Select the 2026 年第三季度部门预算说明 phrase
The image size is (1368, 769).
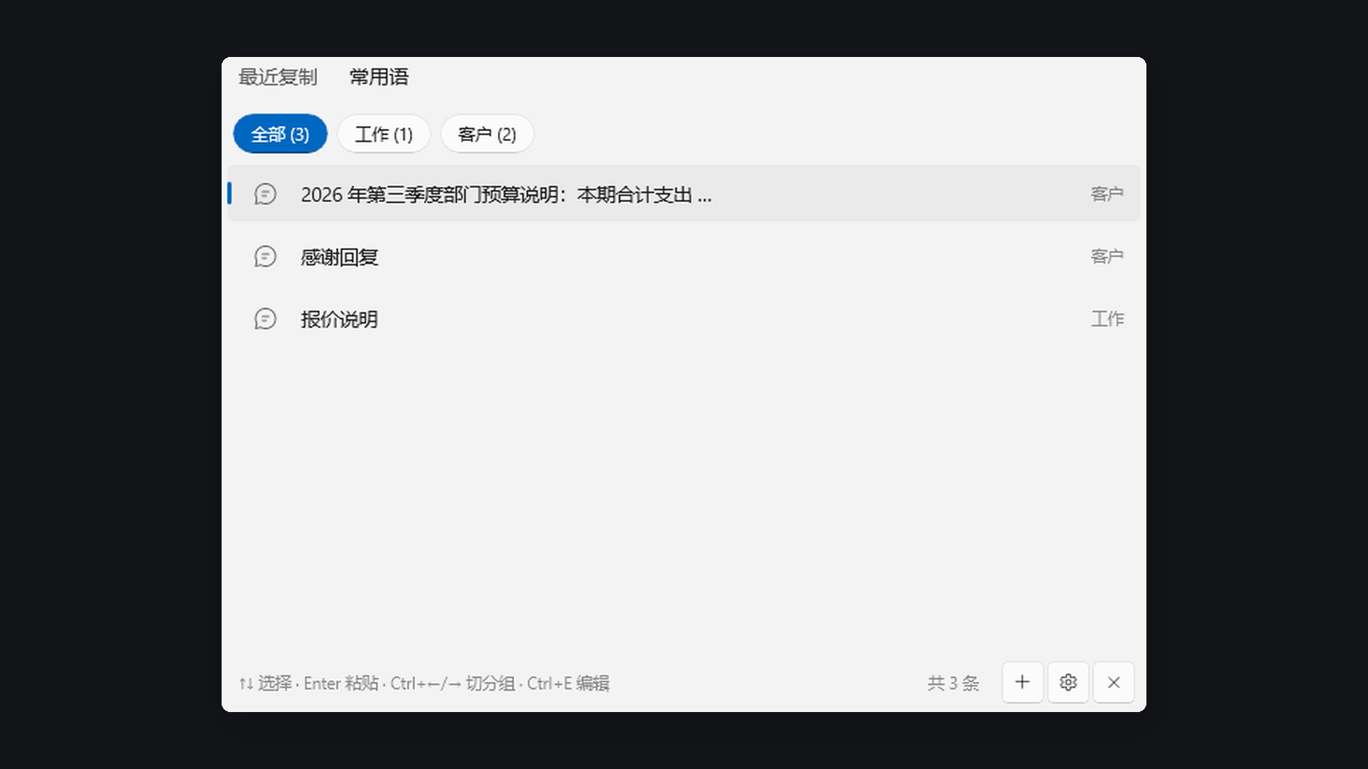point(684,194)
